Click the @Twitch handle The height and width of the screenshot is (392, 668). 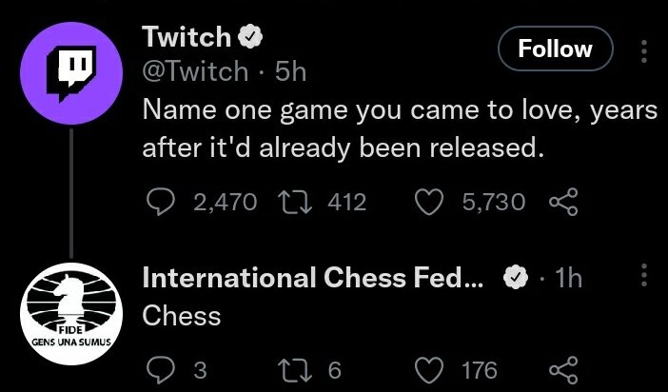pyautogui.click(x=193, y=70)
